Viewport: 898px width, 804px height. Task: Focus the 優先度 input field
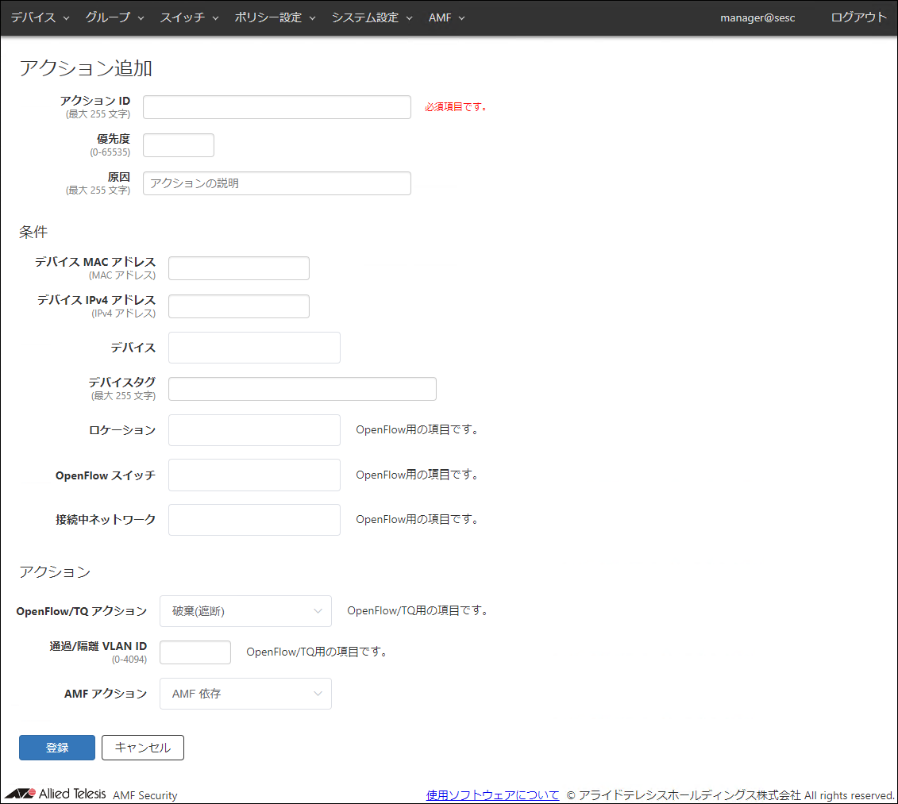click(x=178, y=145)
